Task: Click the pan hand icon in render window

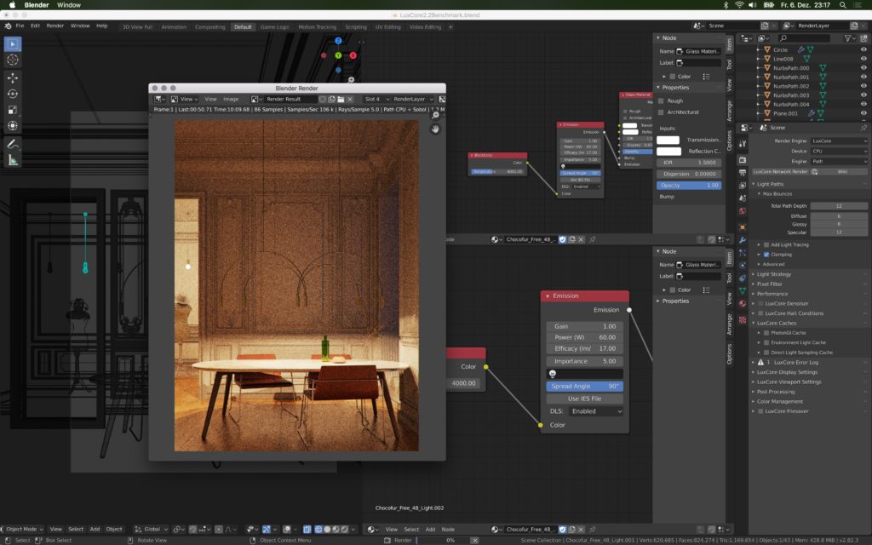Action: 435,129
